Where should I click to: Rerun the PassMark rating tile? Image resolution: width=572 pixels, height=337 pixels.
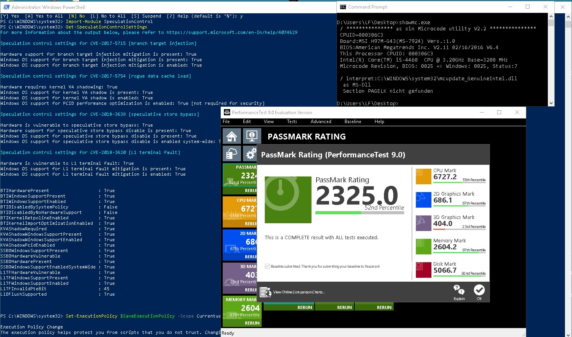click(251, 191)
